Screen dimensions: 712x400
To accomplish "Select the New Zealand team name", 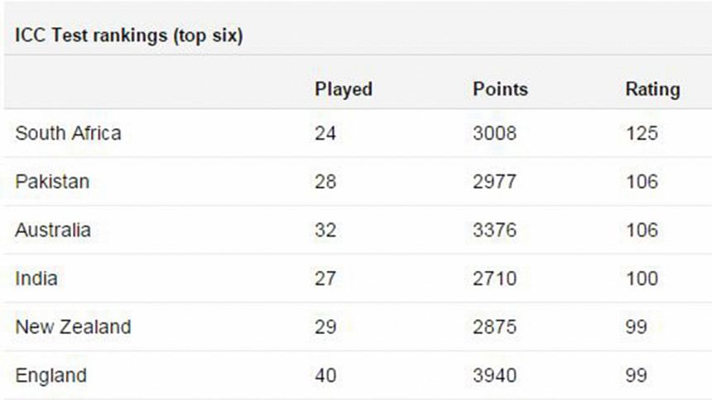I will pyautogui.click(x=73, y=326).
